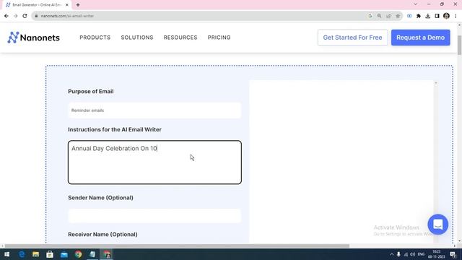Go back to the previous page
Image resolution: width=462 pixels, height=260 pixels.
[6, 16]
